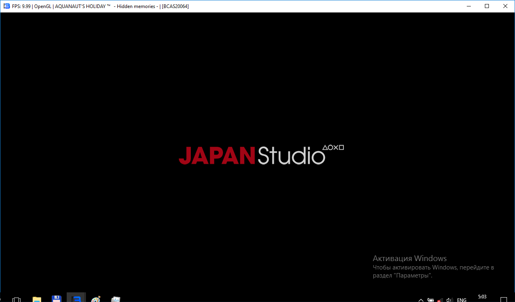Open the Paint palette taskbar icon
The height and width of the screenshot is (302, 515).
(96, 299)
